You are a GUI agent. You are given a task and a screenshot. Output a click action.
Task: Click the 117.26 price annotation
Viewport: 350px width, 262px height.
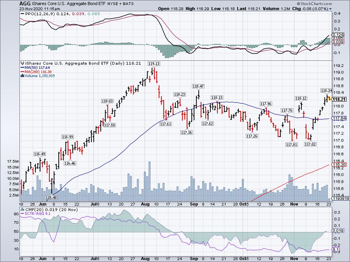(x=252, y=136)
